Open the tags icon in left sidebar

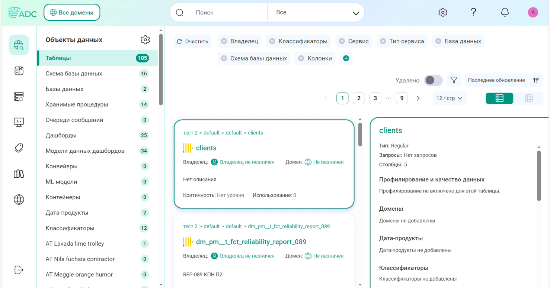19,148
